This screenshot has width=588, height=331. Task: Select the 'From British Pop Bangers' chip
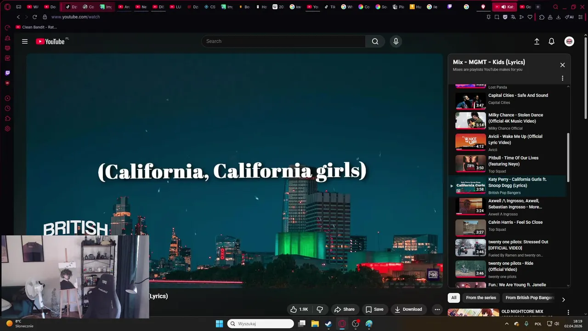point(530,298)
